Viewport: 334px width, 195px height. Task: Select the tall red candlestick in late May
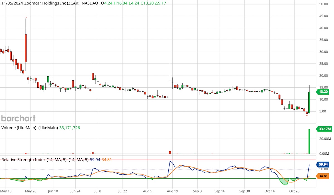(x=25, y=47)
